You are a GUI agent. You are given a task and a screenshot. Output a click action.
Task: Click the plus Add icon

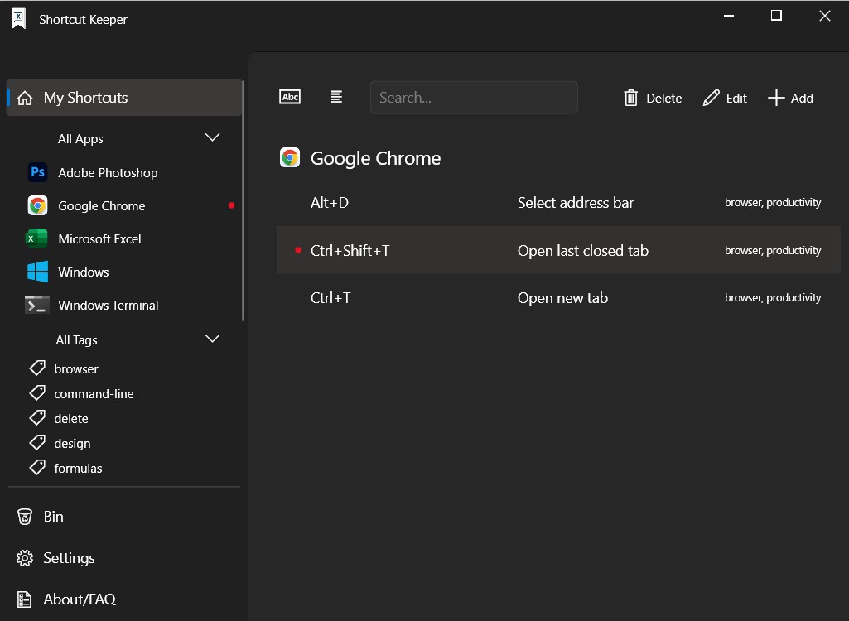pos(776,98)
